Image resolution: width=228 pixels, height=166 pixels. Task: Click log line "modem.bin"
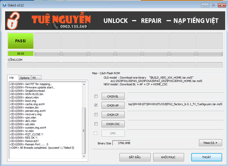[24, 107]
